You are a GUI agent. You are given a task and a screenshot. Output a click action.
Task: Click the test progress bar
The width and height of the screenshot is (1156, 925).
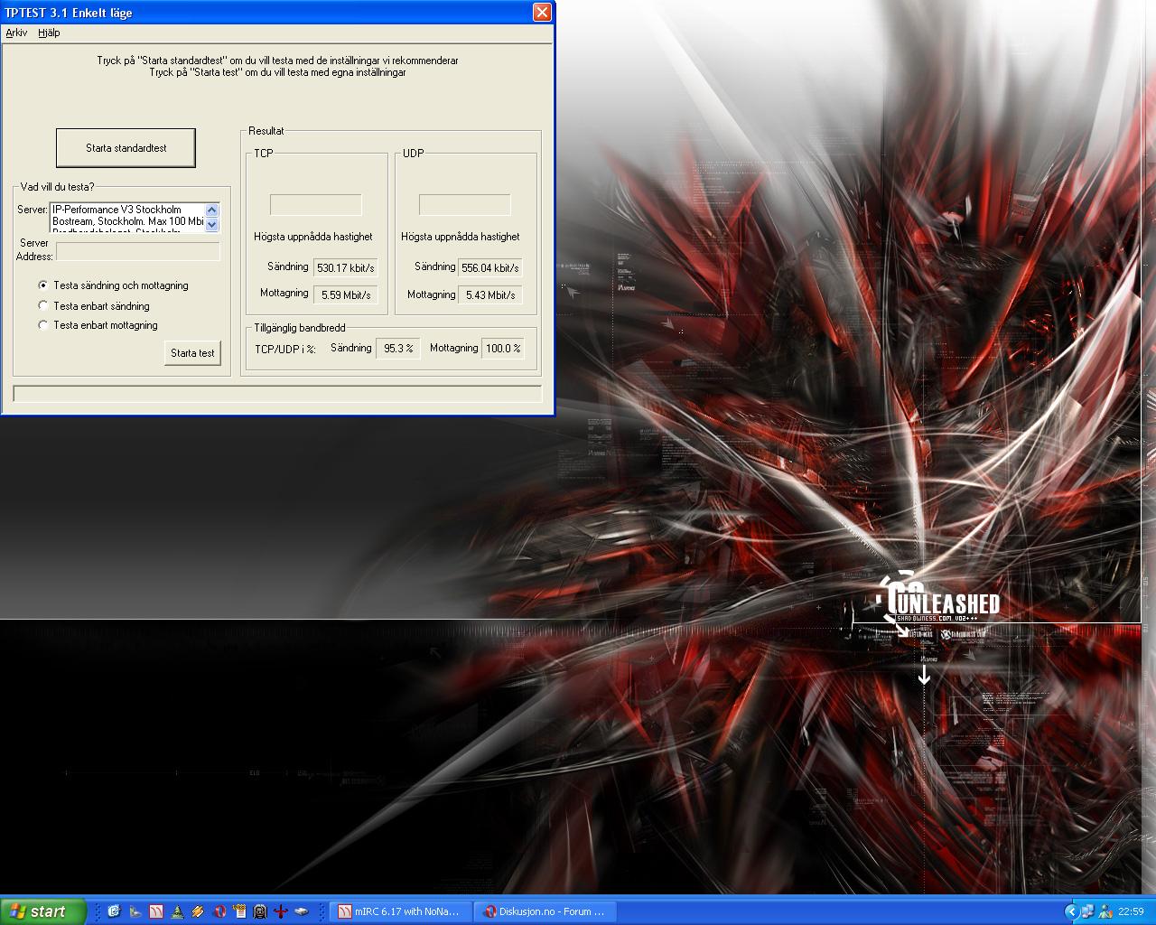[277, 394]
